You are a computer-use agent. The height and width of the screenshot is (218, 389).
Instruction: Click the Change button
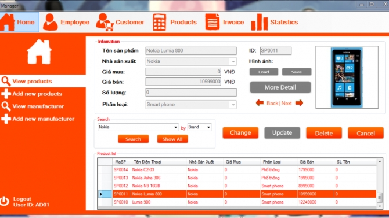pyautogui.click(x=240, y=133)
